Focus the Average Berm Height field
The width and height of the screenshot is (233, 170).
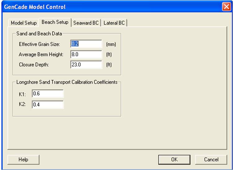coord(86,54)
